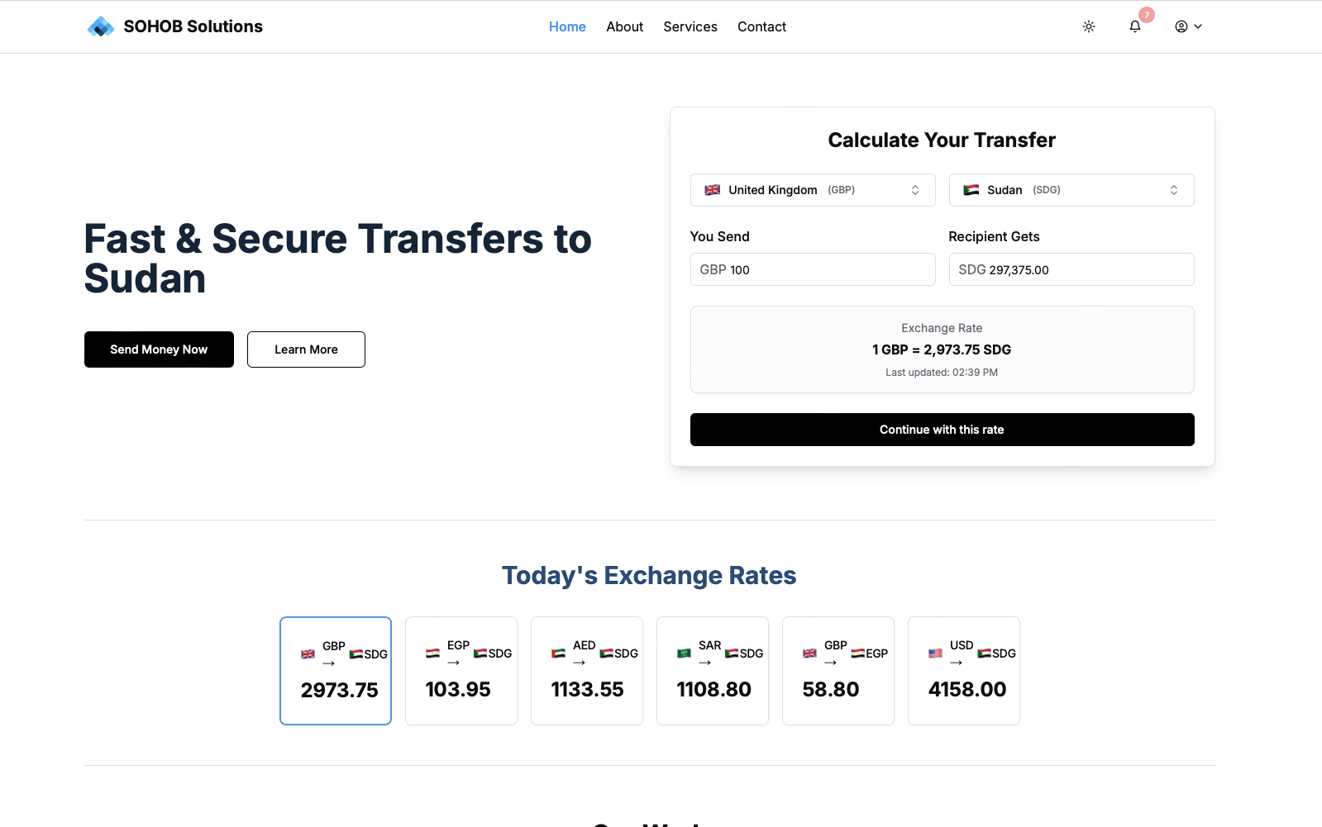Select the AED to SDG rate card

click(x=586, y=671)
